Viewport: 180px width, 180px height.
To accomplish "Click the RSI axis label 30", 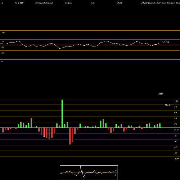I will (x=3, y=53).
